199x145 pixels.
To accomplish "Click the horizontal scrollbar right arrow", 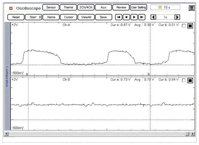I will tap(192, 134).
